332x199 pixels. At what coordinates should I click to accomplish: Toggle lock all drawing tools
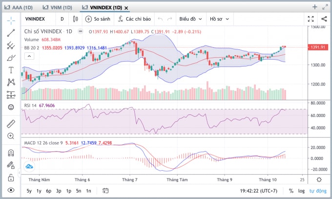click(x=11, y=177)
